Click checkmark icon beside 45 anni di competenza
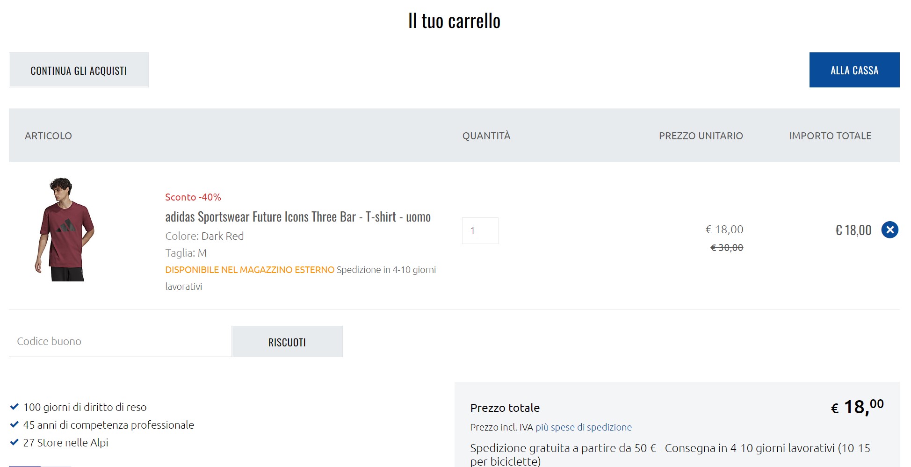This screenshot has width=911, height=467. pos(14,424)
